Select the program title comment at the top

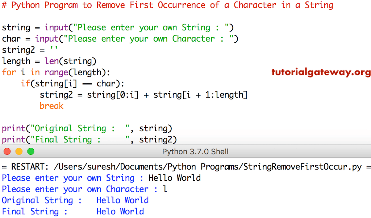point(167,5)
